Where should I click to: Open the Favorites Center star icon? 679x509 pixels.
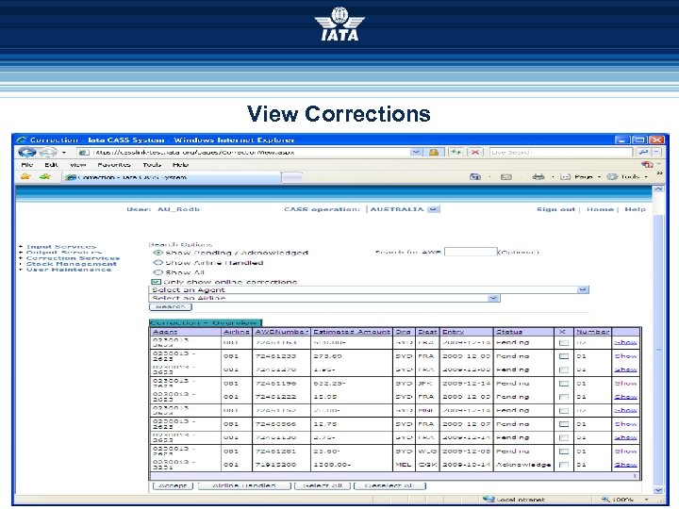click(26, 176)
